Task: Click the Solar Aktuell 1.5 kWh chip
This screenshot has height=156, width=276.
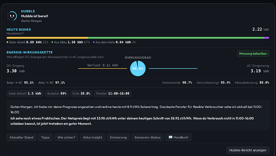Action: tap(25, 93)
